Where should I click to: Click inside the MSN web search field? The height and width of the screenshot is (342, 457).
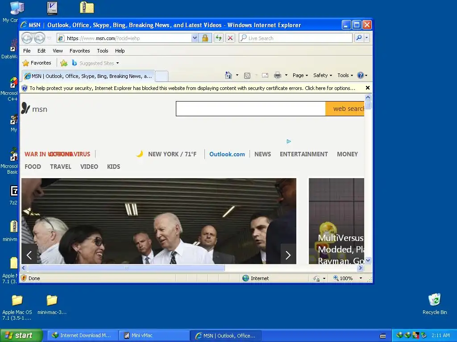251,109
